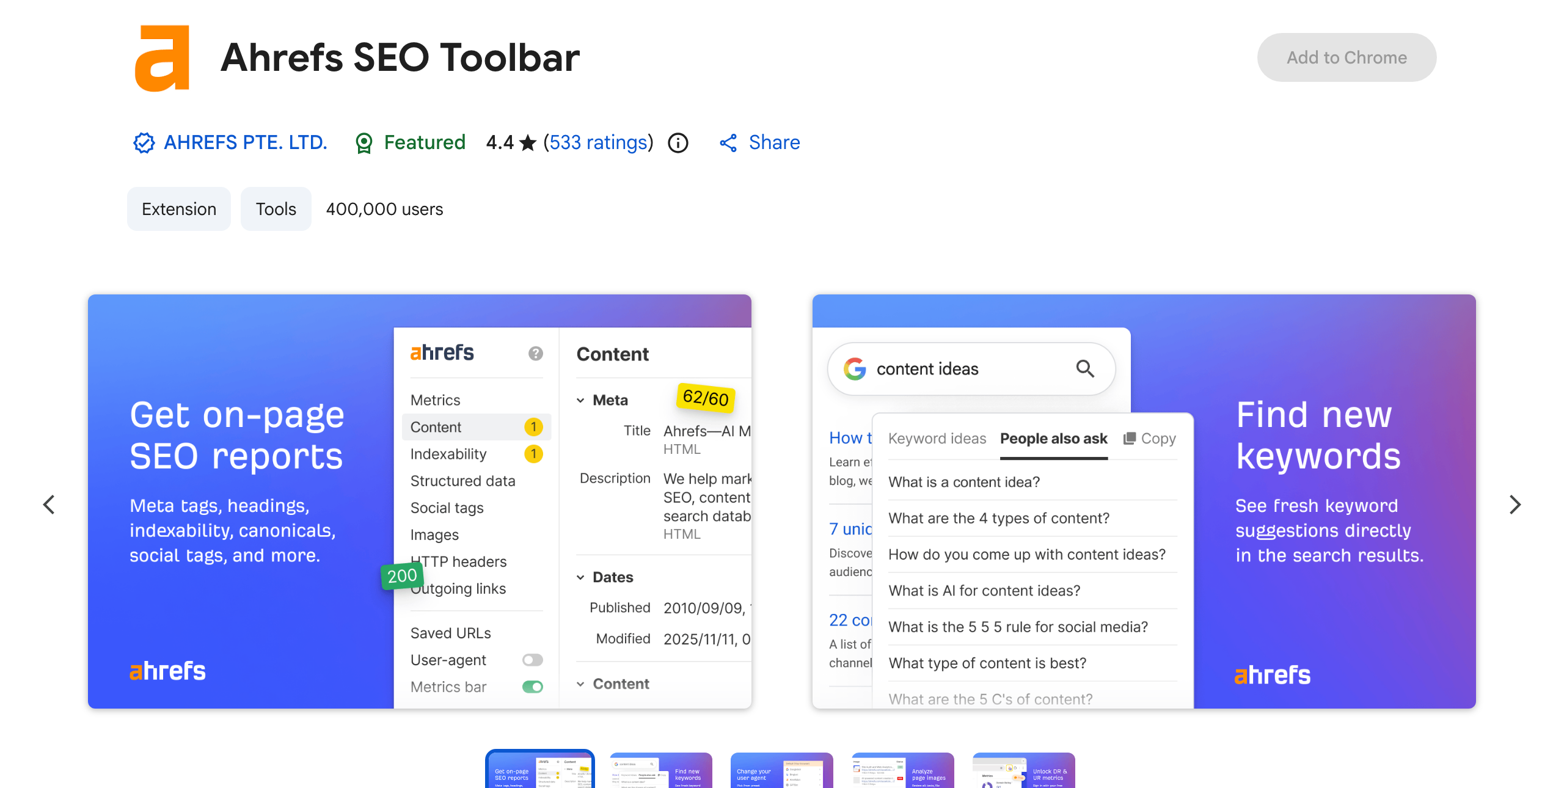This screenshot has height=788, width=1564.
Task: Click 'How do you come up with content ideas?'
Action: click(1027, 554)
